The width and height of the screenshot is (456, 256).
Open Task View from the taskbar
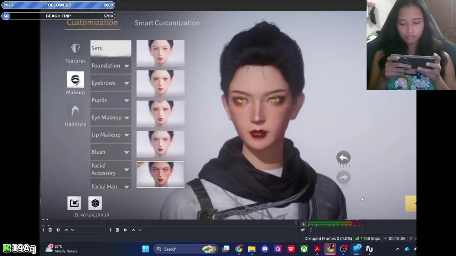pos(226,249)
